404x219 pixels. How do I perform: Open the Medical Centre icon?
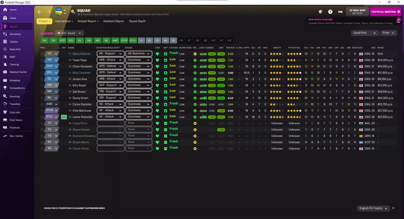(5, 72)
